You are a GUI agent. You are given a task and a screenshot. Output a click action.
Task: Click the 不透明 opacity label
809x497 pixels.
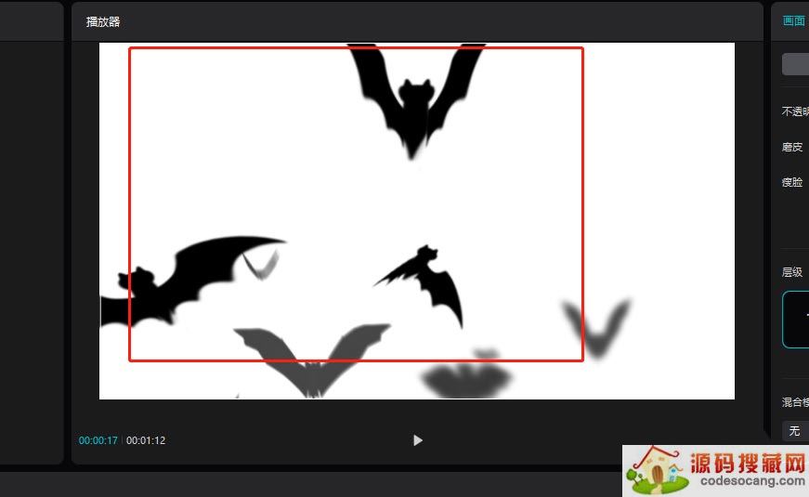pos(794,111)
